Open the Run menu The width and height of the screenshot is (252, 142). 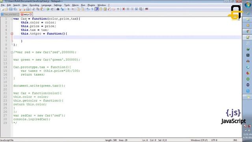click(x=83, y=5)
